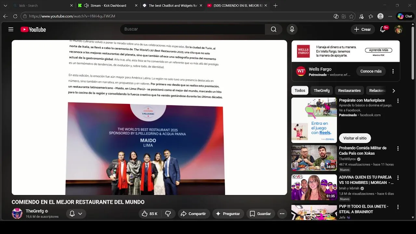View site information lock icon
416x234 pixels.
[25, 16]
